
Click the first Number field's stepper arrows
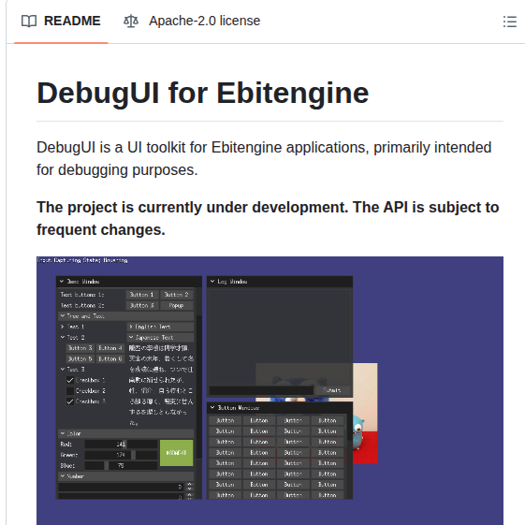[190, 487]
